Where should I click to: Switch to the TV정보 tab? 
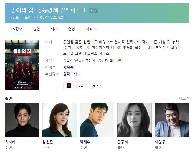click(x=16, y=29)
